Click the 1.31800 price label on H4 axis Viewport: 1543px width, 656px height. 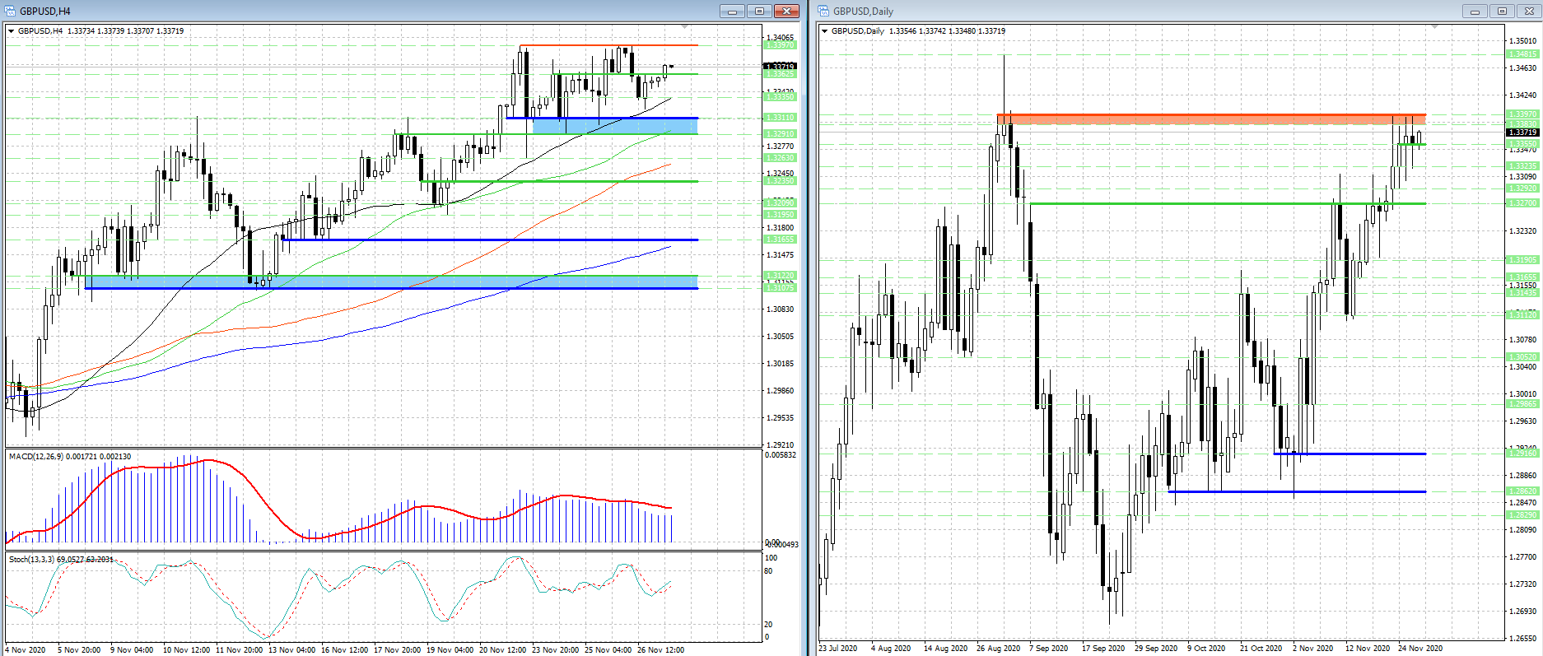pyautogui.click(x=780, y=228)
